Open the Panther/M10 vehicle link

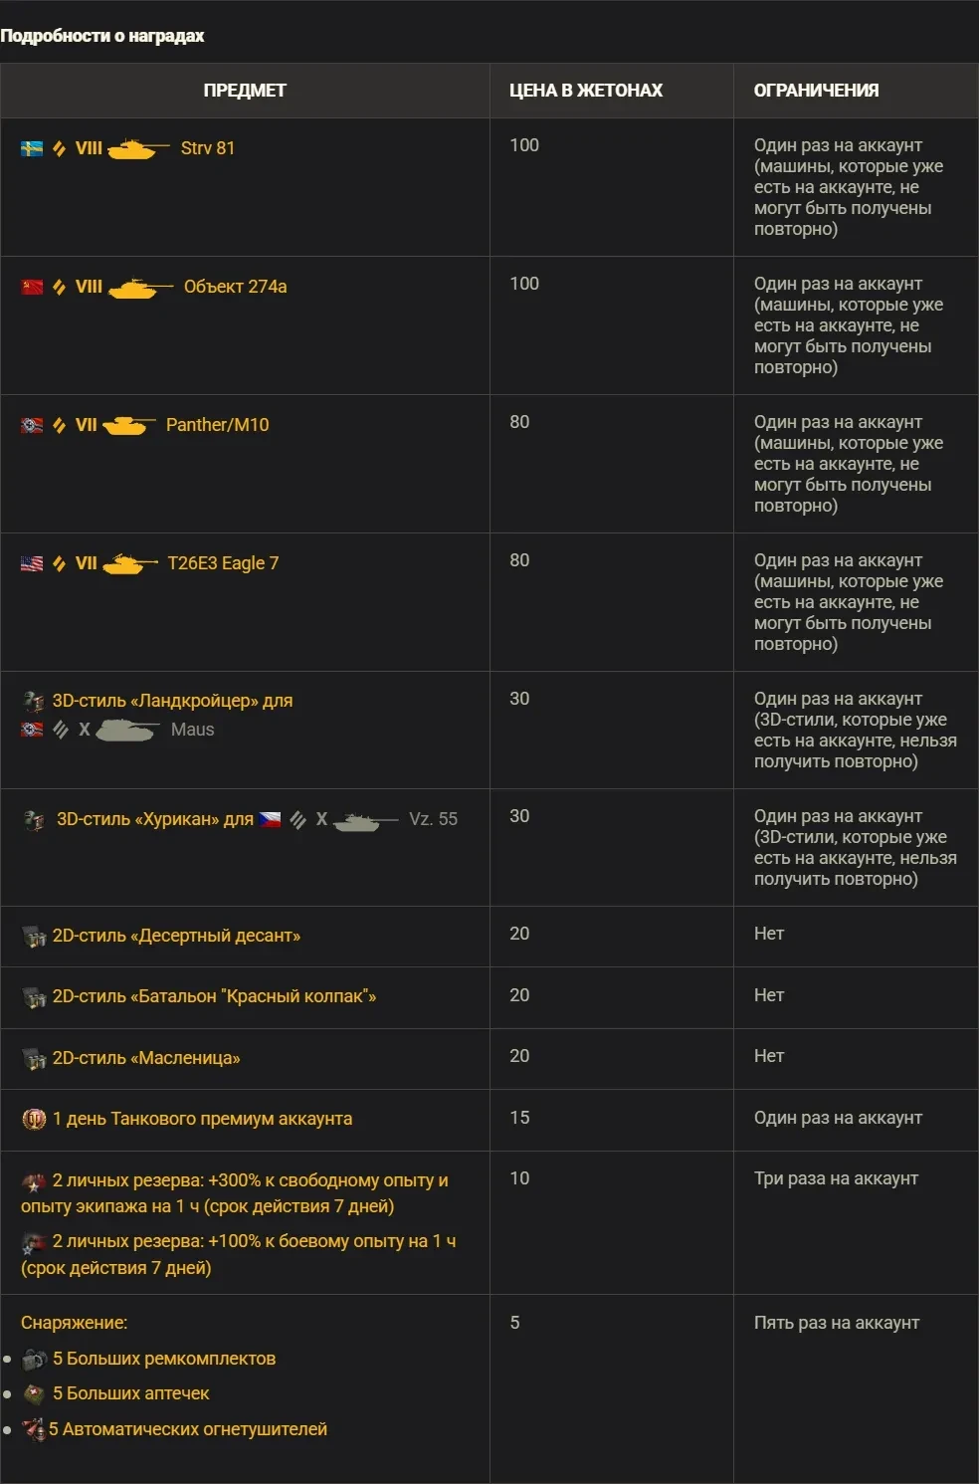pyautogui.click(x=217, y=425)
